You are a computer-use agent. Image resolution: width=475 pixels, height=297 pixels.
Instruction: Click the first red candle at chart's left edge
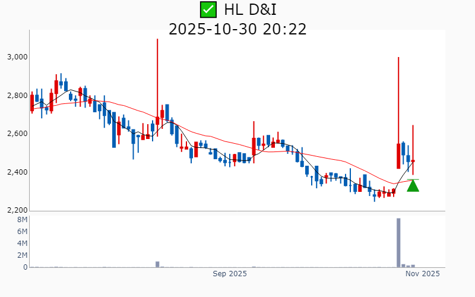(x=32, y=103)
